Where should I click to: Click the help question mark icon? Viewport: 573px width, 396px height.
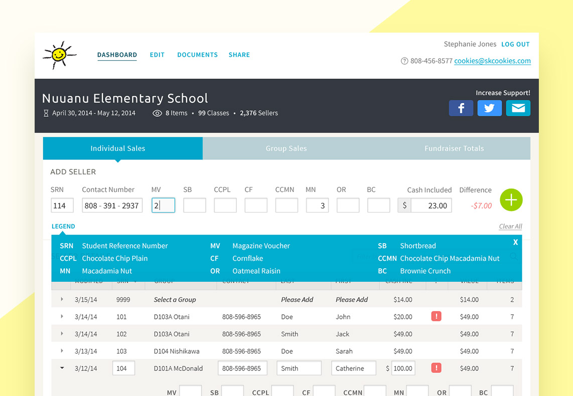(x=404, y=61)
